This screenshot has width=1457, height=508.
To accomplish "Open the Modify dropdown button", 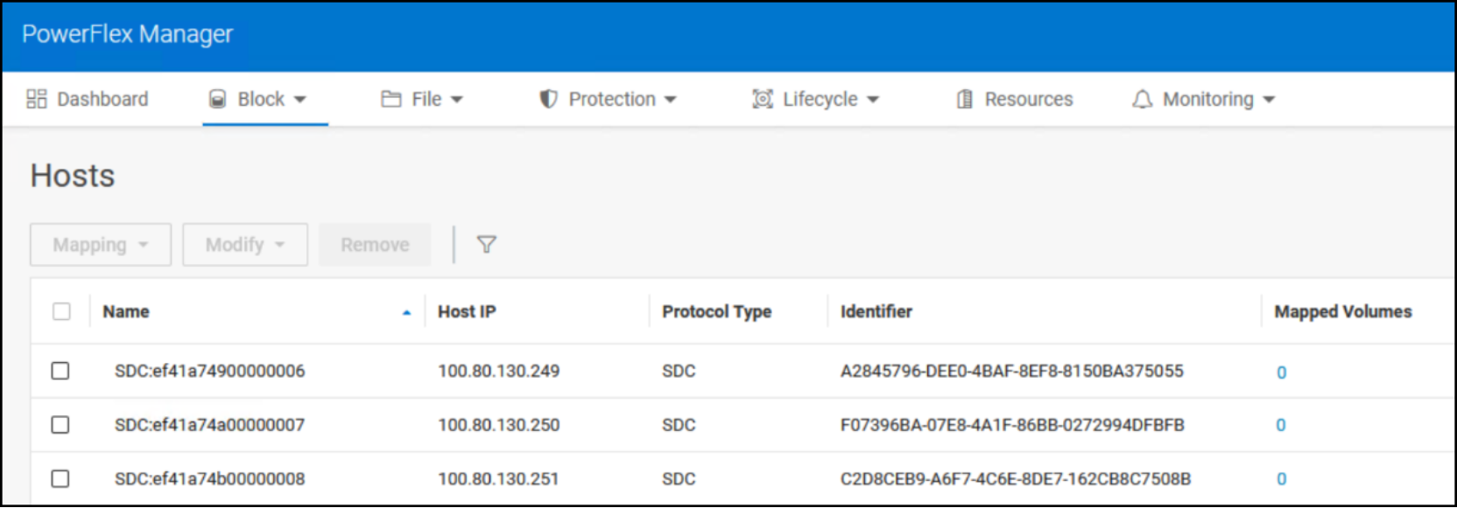I will tap(245, 245).
